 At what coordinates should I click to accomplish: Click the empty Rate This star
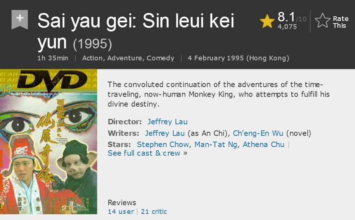(322, 21)
